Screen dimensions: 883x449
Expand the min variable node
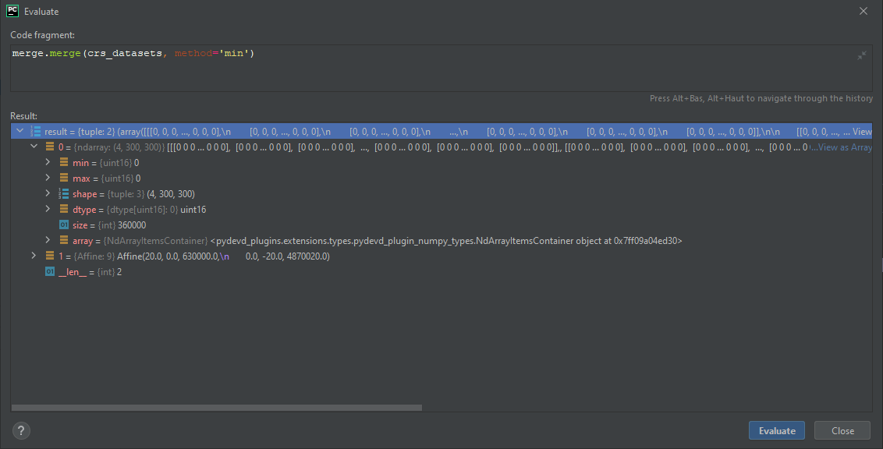coord(47,162)
